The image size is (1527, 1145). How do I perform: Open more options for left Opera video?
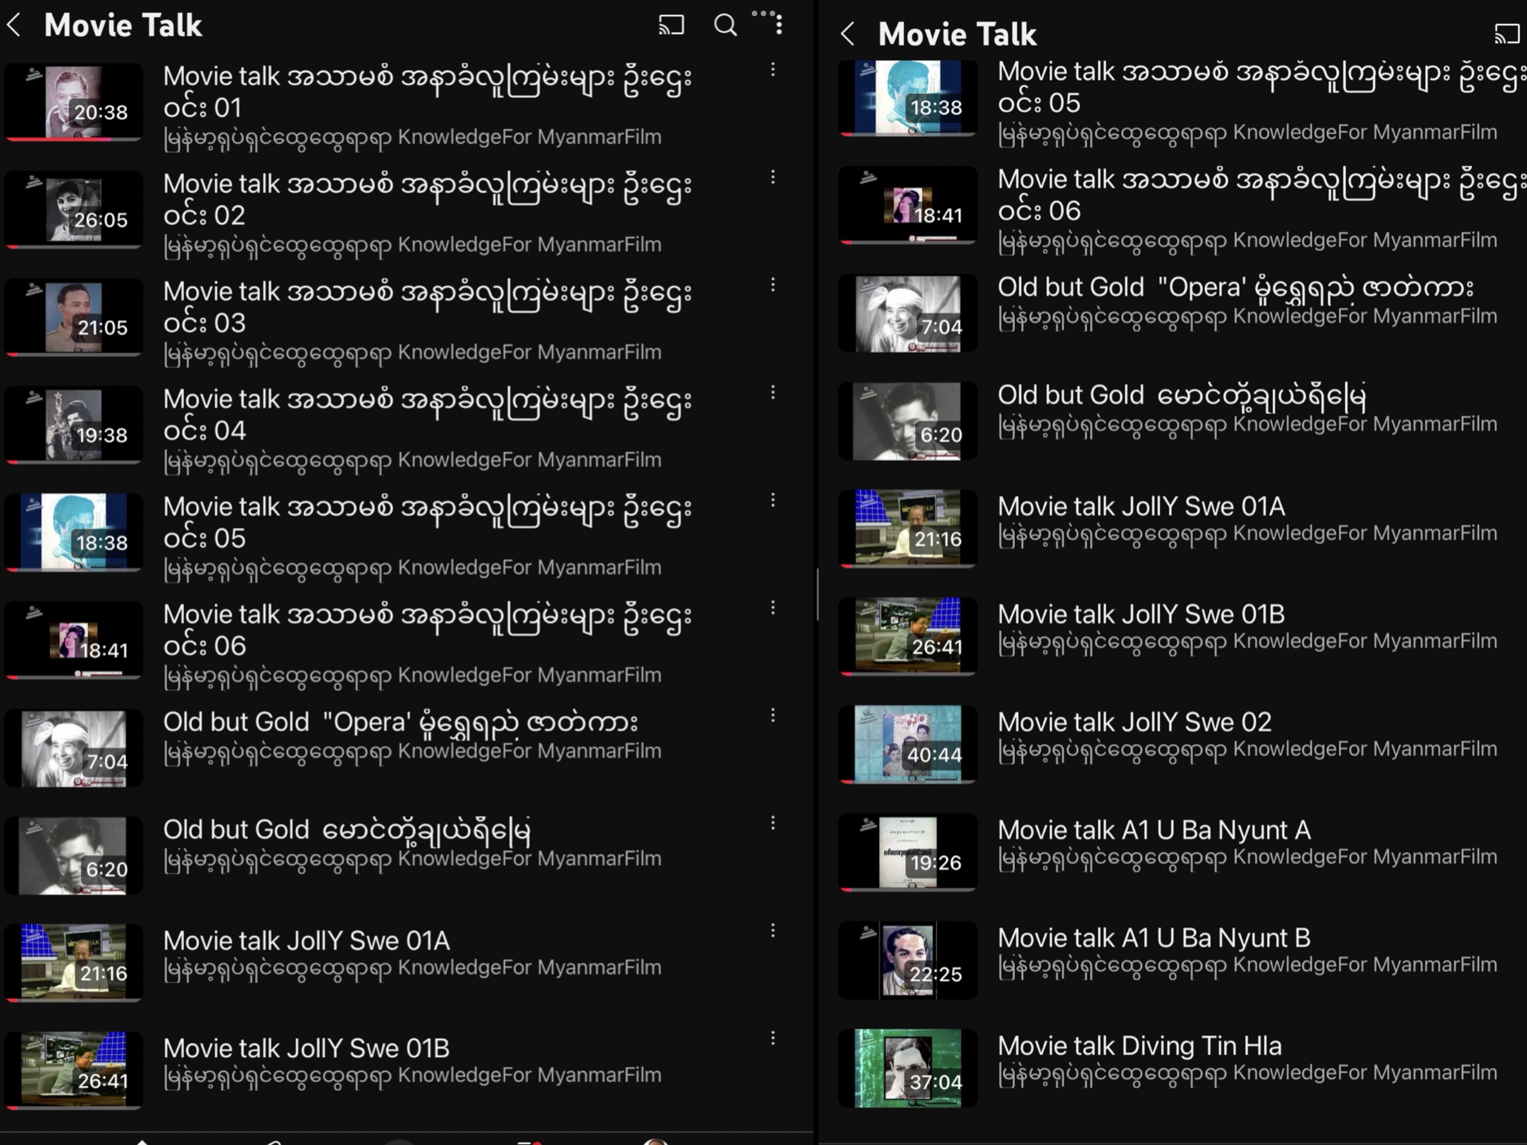tap(773, 716)
